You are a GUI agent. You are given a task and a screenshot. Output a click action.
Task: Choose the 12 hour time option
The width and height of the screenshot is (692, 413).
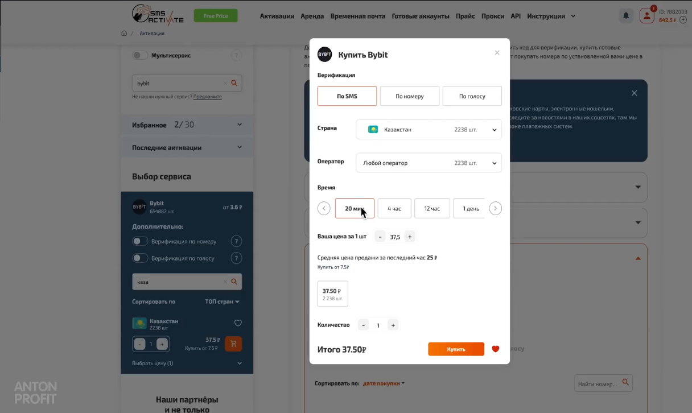coord(432,208)
